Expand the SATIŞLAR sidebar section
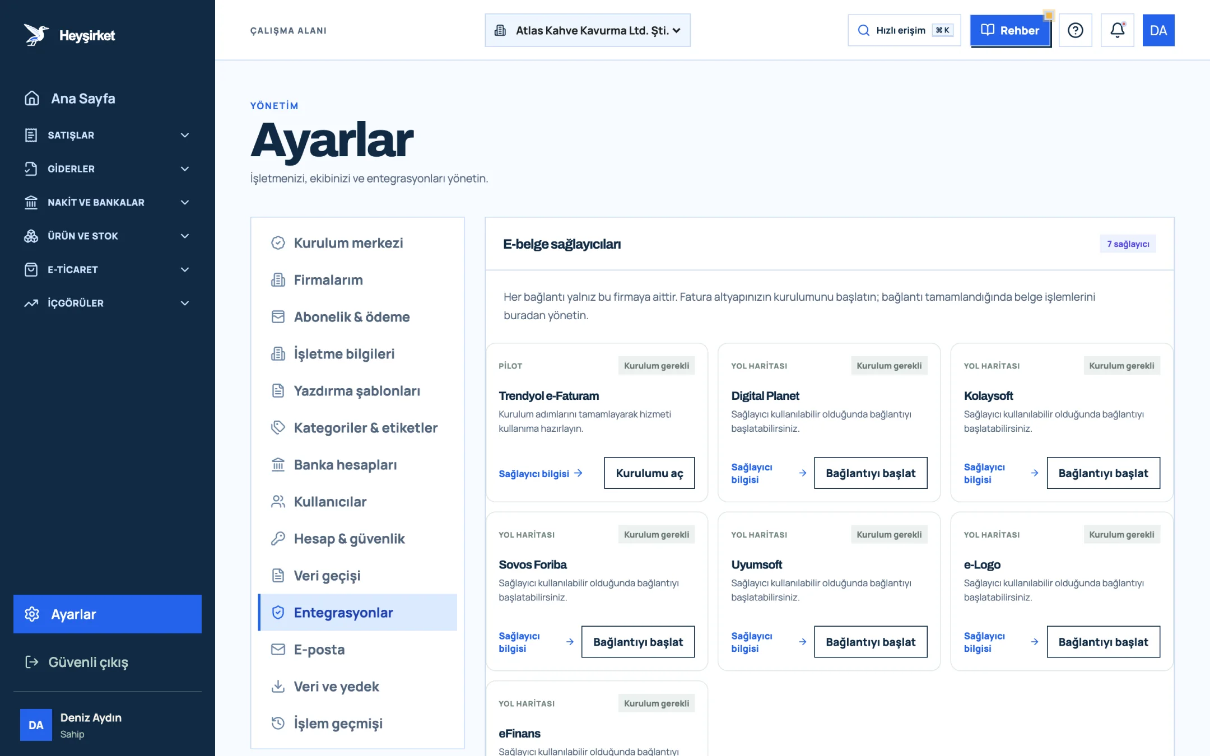The image size is (1210, 756). pos(108,135)
